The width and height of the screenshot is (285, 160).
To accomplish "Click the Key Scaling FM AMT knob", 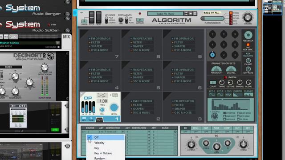I will pyautogui.click(x=248, y=60).
